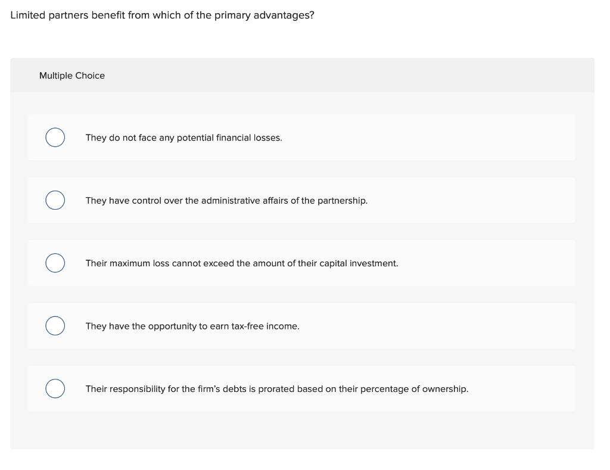Click the 'Multiple Choice' header label
Image resolution: width=610 pixels, height=470 pixels.
(72, 76)
